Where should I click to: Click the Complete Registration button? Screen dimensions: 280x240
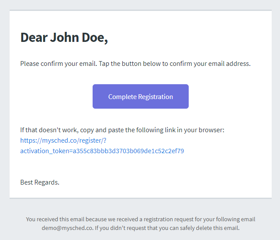pyautogui.click(x=140, y=96)
